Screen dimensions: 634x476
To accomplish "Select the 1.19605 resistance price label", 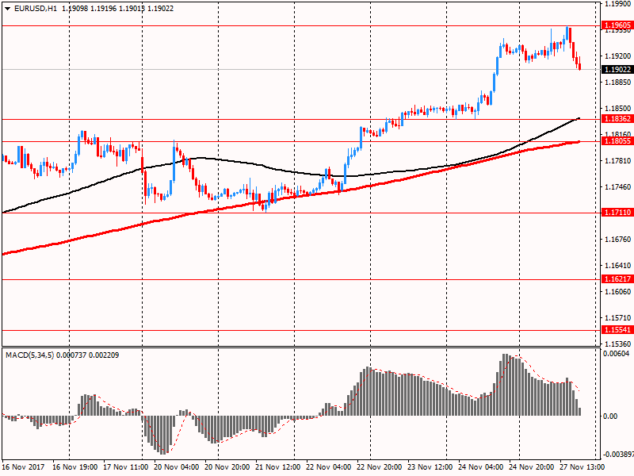I will coord(617,25).
